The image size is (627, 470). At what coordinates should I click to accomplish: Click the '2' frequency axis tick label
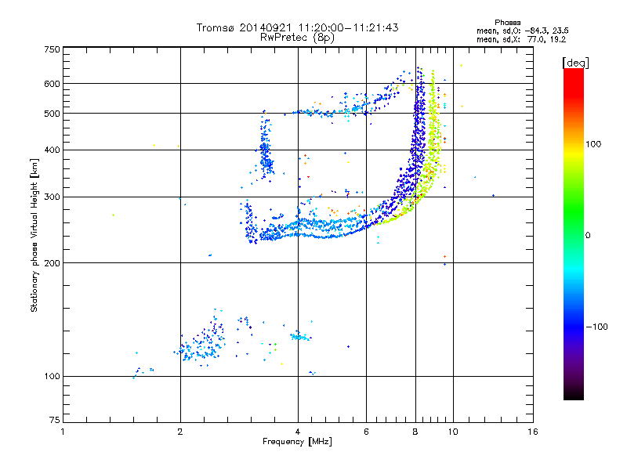click(x=180, y=432)
